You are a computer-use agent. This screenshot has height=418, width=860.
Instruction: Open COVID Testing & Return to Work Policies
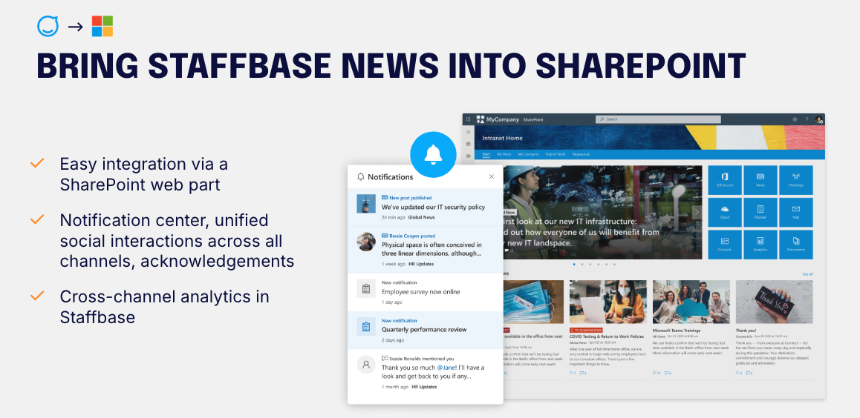click(607, 336)
